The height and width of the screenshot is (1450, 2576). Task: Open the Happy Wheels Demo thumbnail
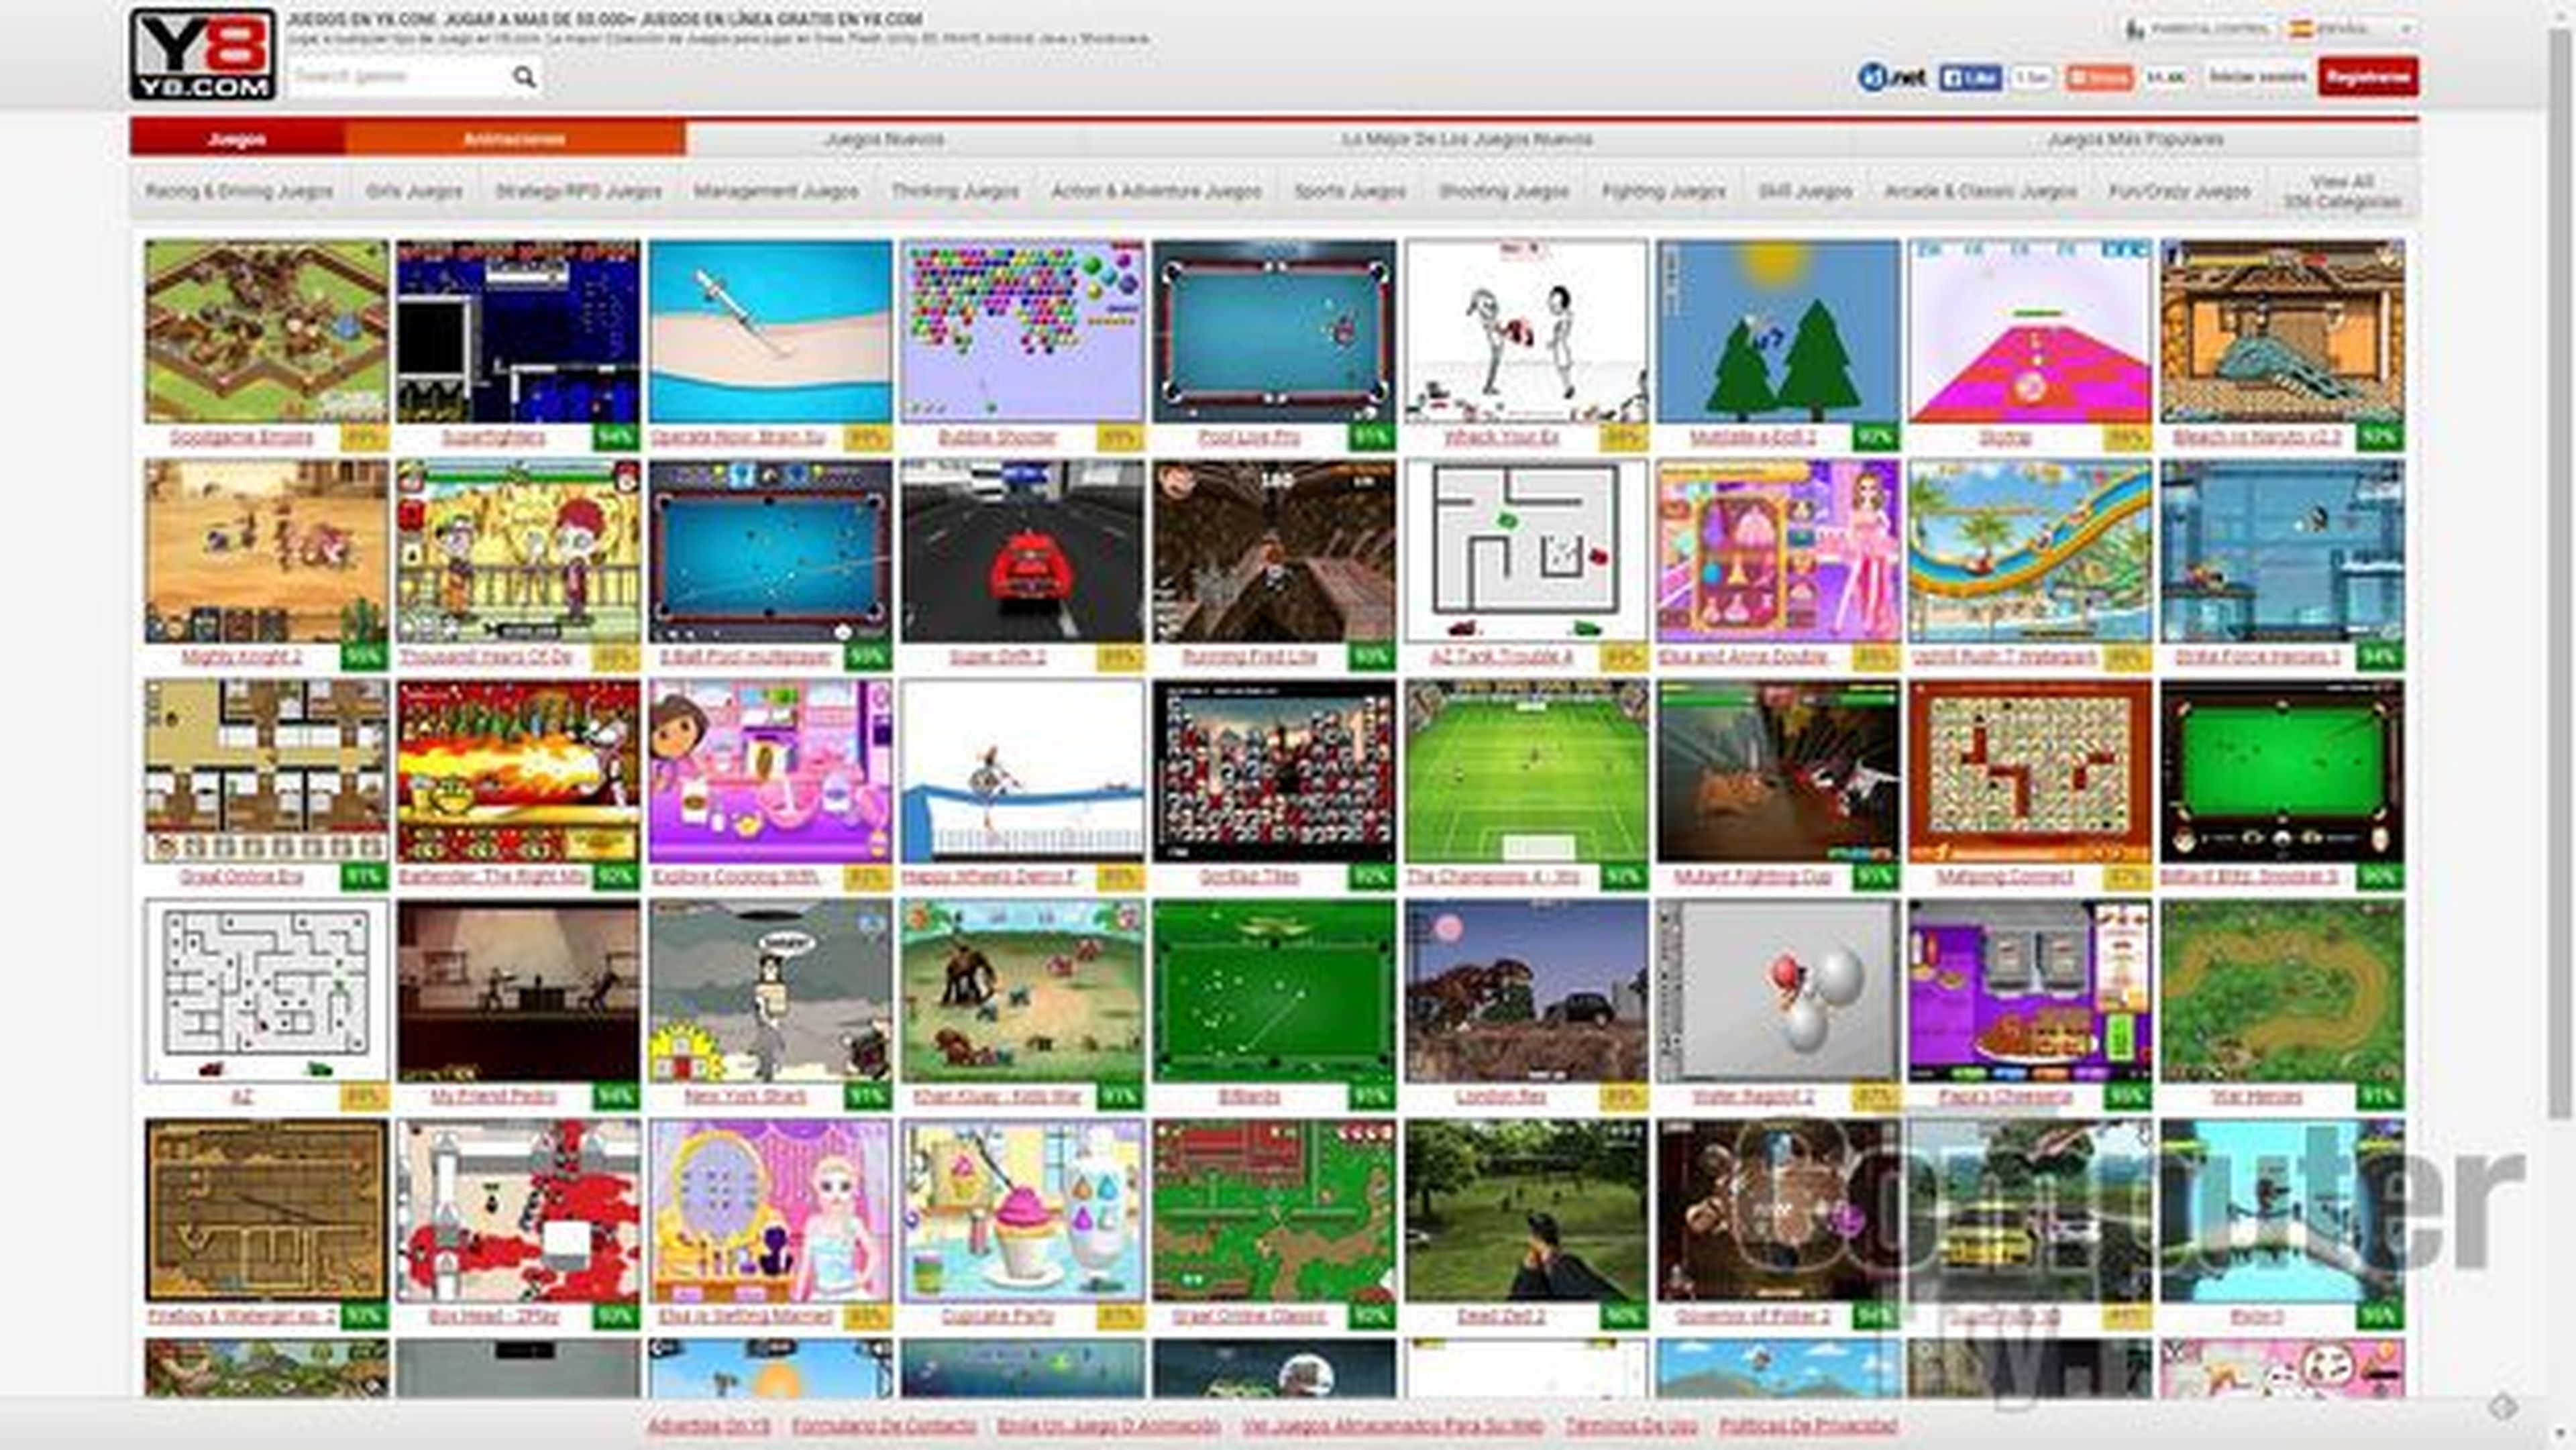[1022, 771]
